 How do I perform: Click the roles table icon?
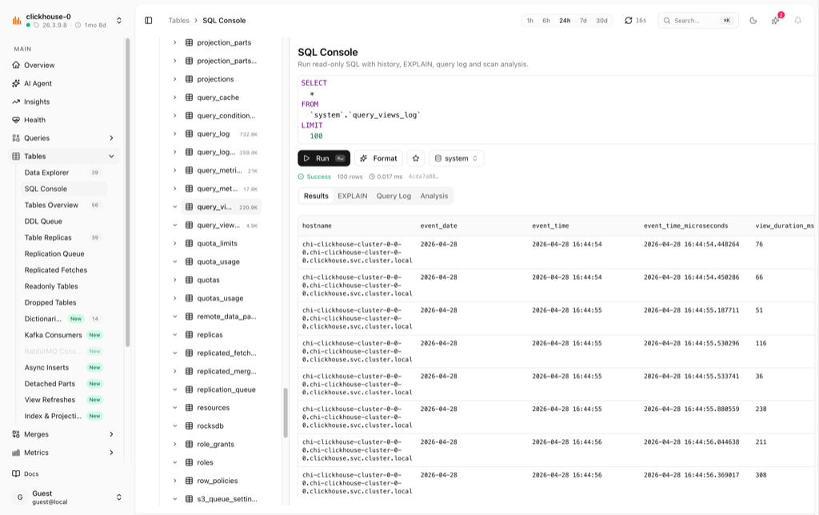[189, 462]
